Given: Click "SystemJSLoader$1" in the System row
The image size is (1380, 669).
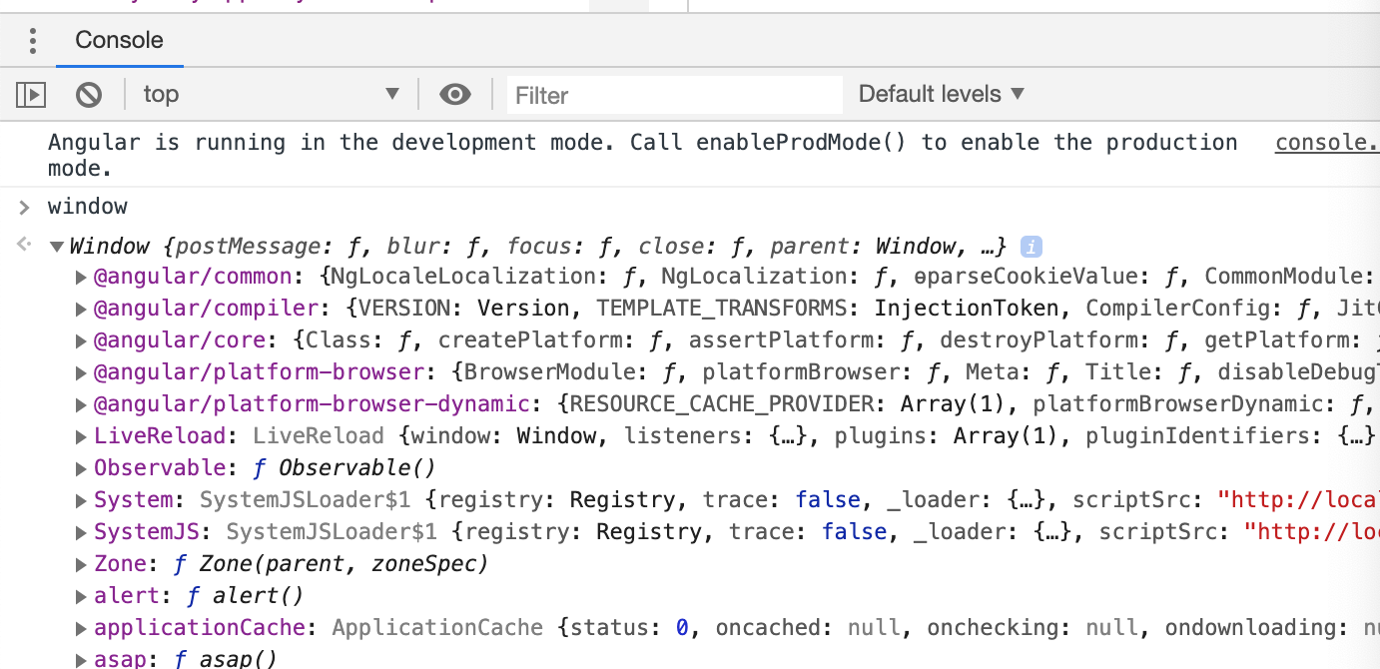Looking at the screenshot, I should pos(306,500).
